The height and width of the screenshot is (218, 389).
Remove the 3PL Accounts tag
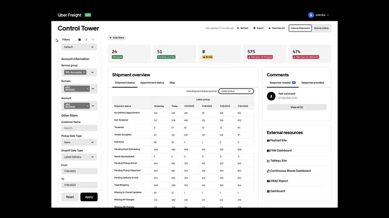(x=84, y=72)
